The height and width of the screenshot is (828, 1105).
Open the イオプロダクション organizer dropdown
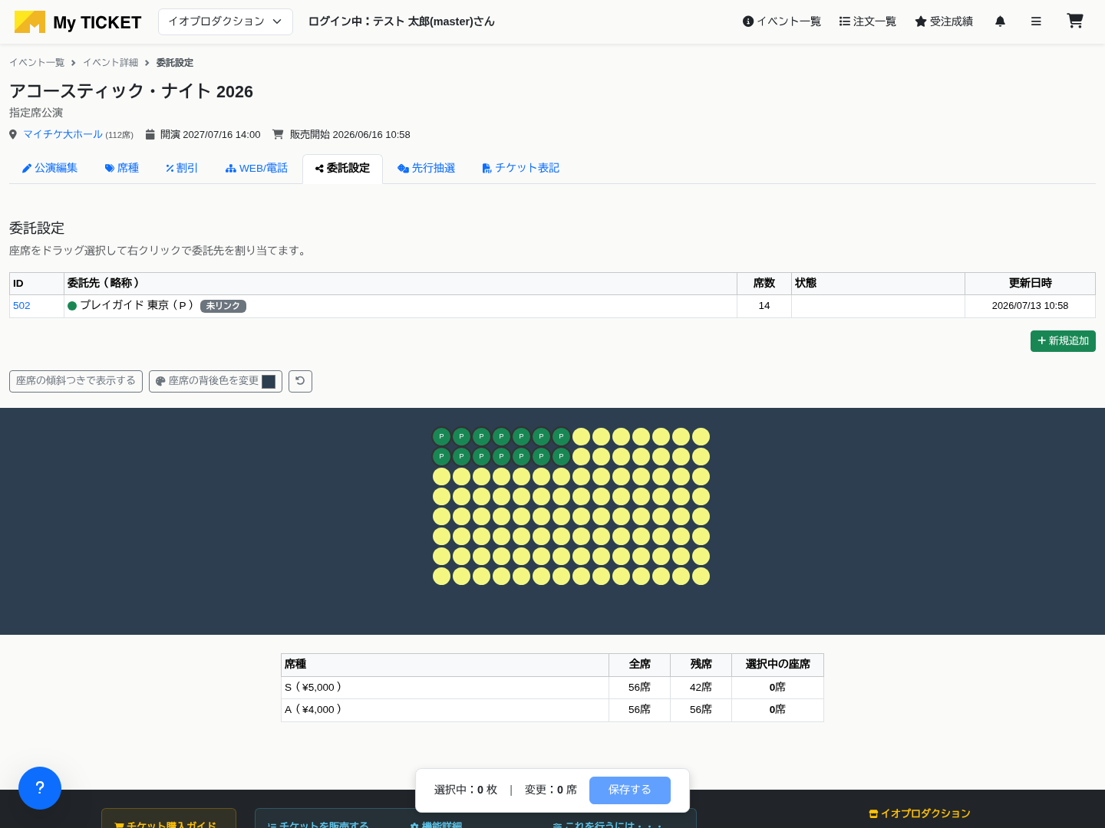pyautogui.click(x=226, y=21)
